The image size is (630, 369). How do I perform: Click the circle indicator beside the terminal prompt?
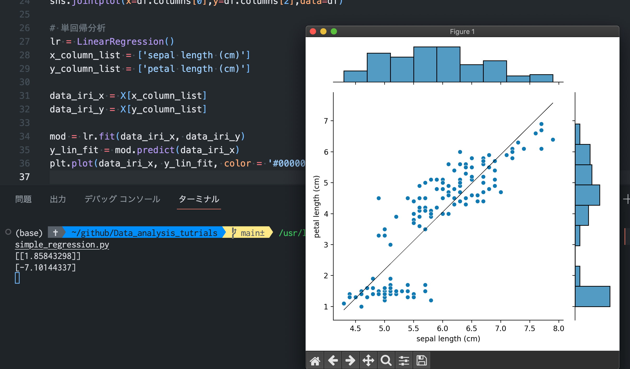(8, 232)
